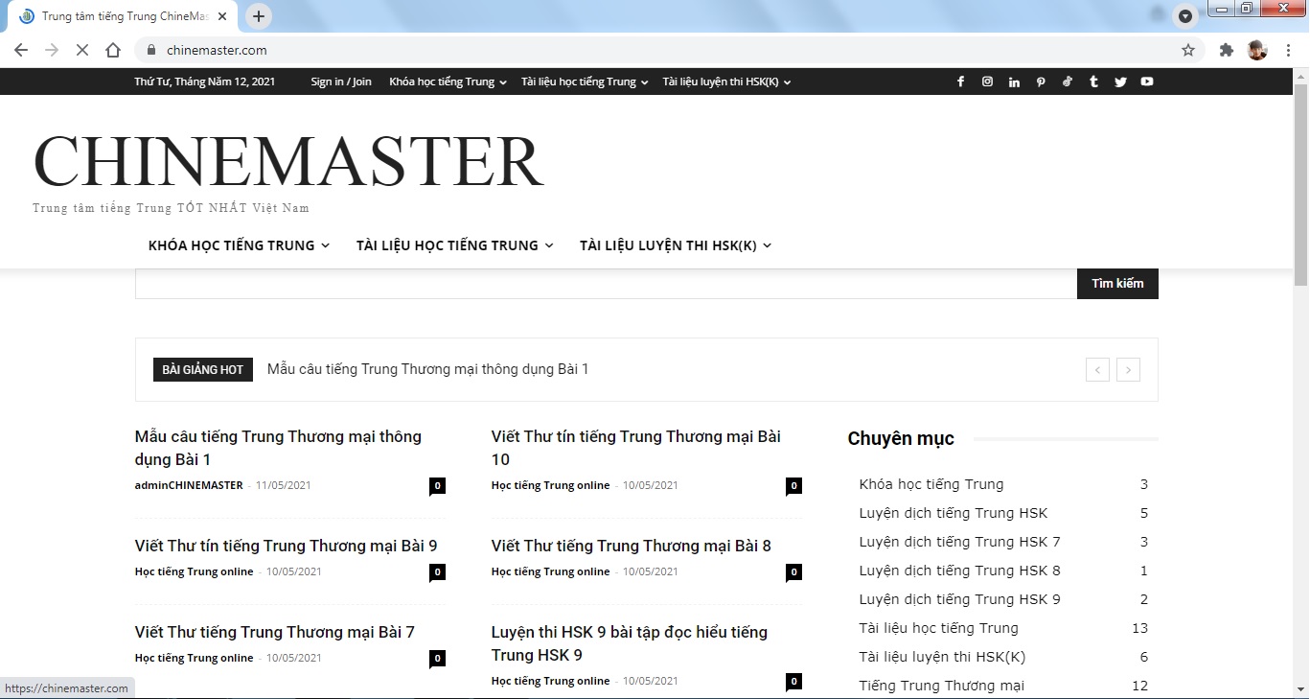Open comments badge for Viết Thư Bài 8

(x=793, y=572)
